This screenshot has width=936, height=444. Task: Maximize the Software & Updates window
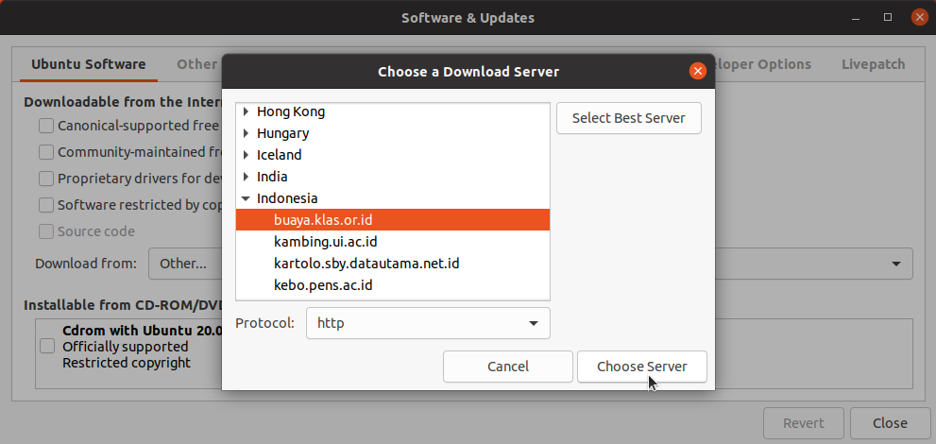click(888, 17)
